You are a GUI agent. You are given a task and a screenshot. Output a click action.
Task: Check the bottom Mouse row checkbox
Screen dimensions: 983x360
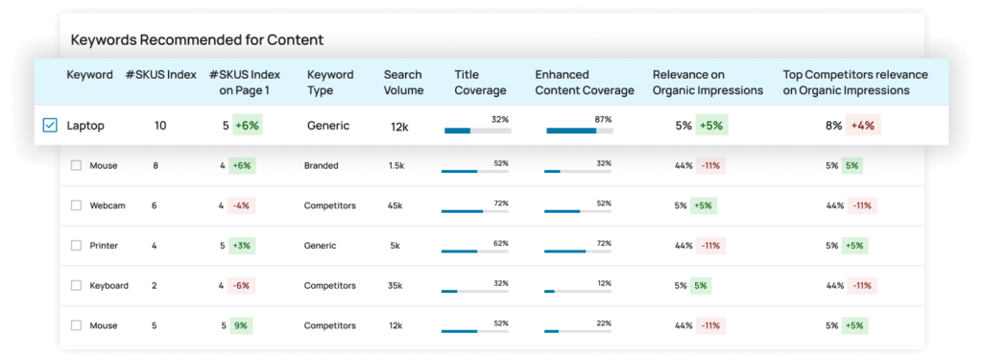pos(76,325)
